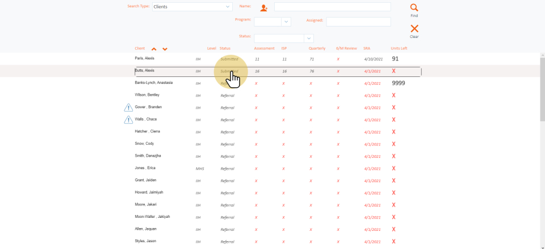Click the add-client person icon beside Name
Image resolution: width=545 pixels, height=249 pixels.
tap(263, 7)
